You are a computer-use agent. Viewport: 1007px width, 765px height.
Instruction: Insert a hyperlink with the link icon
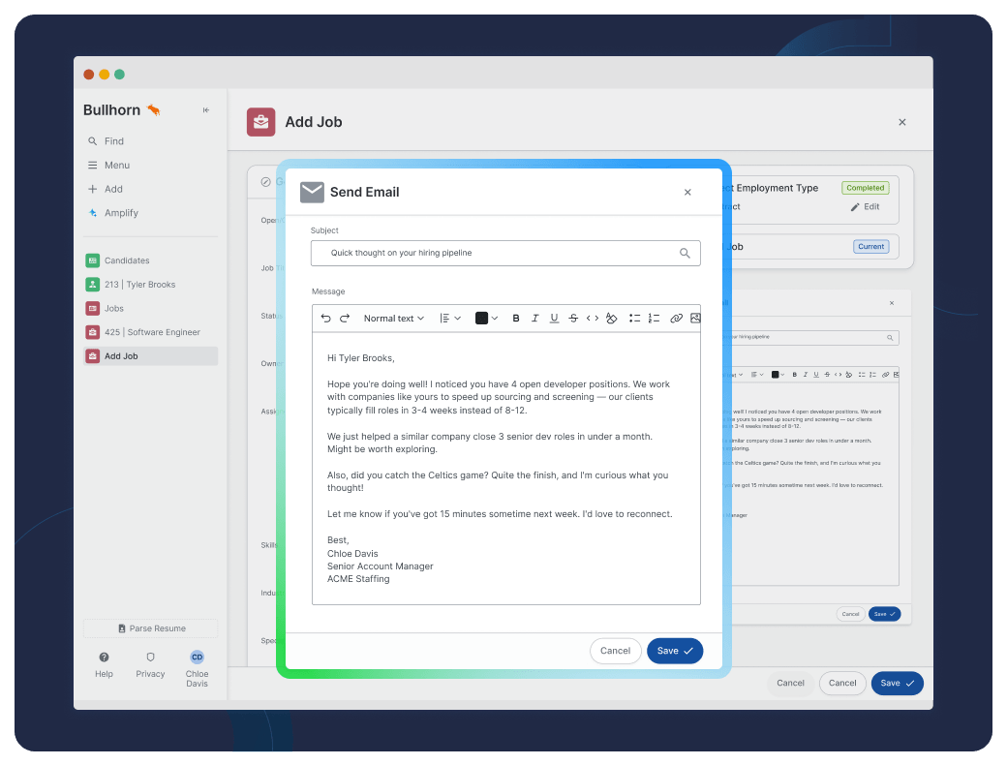(676, 318)
